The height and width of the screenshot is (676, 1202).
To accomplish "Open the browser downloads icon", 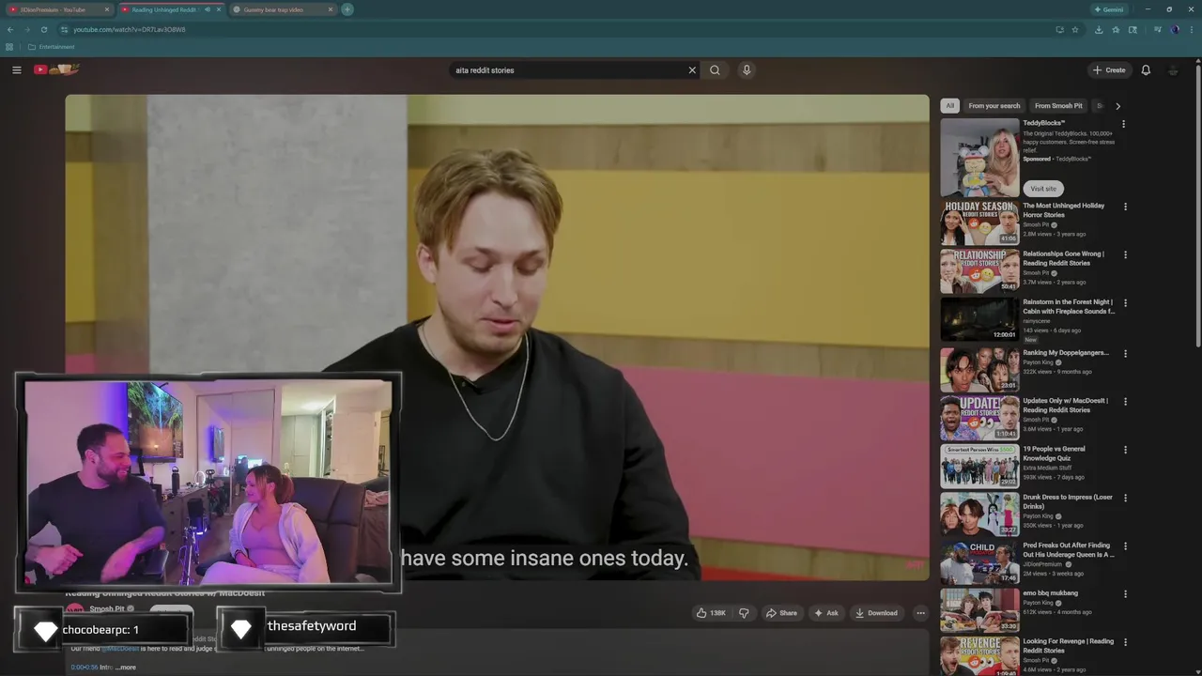I will (x=1099, y=29).
